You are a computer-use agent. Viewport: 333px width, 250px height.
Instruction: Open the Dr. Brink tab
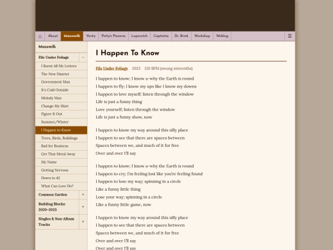coord(181,36)
